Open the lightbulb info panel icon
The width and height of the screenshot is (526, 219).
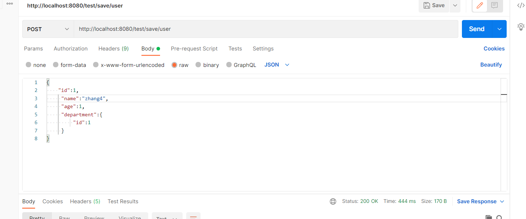(521, 26)
